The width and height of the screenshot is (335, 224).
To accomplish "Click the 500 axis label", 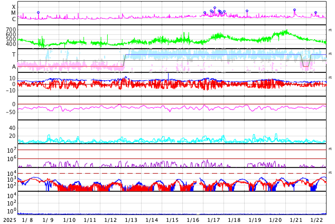I will click(x=11, y=39).
